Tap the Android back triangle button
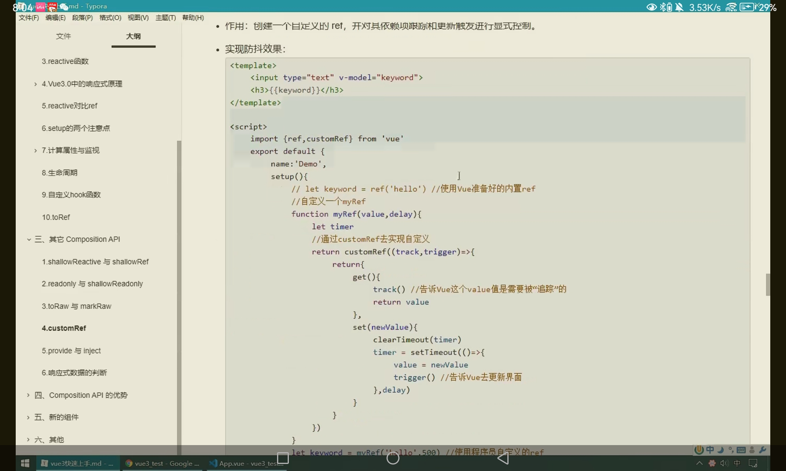The width and height of the screenshot is (786, 471). point(503,458)
